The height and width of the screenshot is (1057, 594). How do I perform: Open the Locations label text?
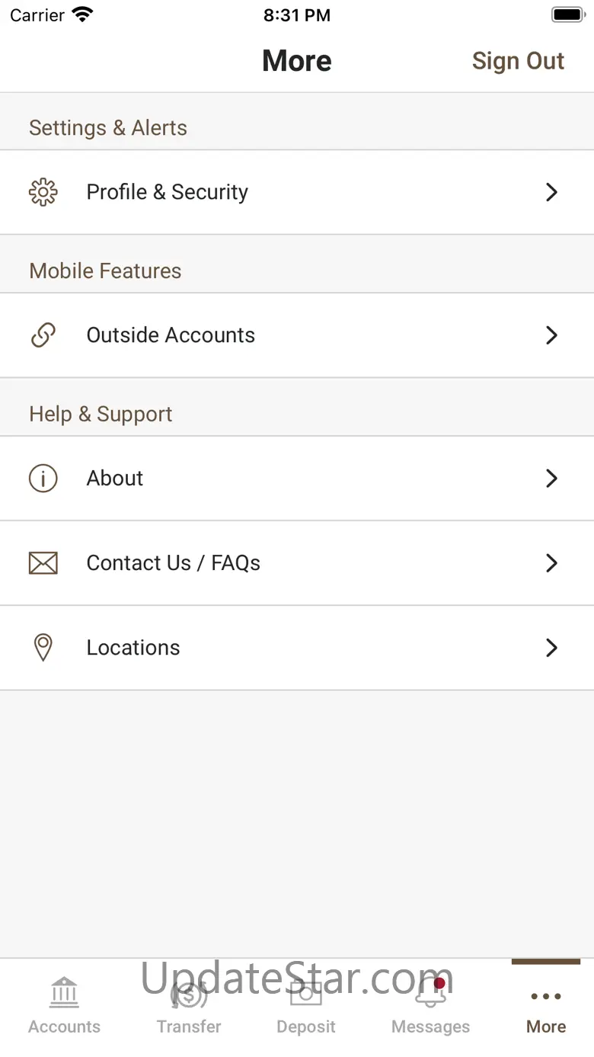click(x=133, y=648)
